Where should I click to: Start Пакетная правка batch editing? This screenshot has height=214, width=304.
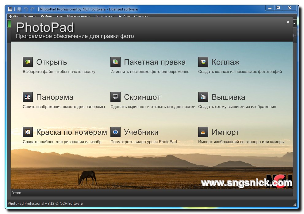coord(155,62)
